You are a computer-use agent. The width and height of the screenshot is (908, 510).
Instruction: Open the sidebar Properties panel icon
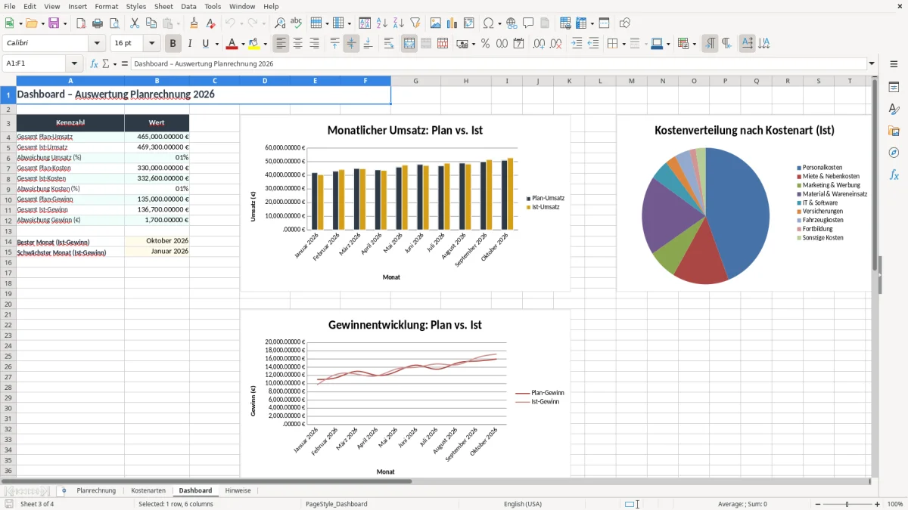pos(894,87)
